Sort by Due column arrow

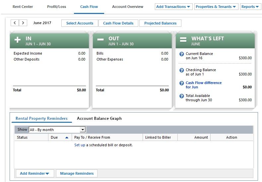click(x=67, y=137)
